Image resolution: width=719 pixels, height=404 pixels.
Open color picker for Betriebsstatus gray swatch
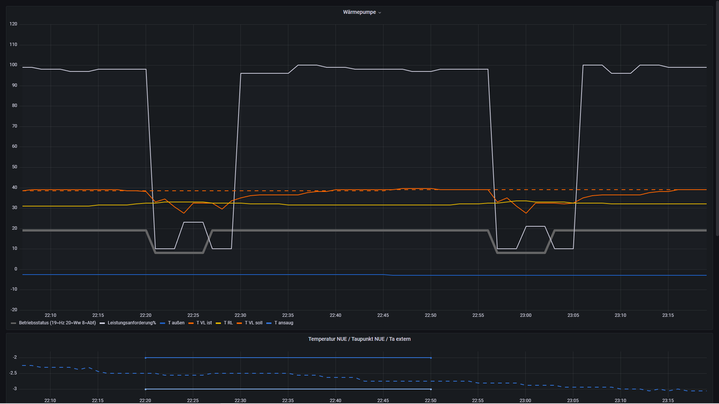(x=14, y=323)
